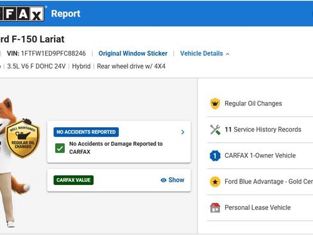Click the VIN number text
Viewport: 313px width, 235px height.
(x=53, y=53)
